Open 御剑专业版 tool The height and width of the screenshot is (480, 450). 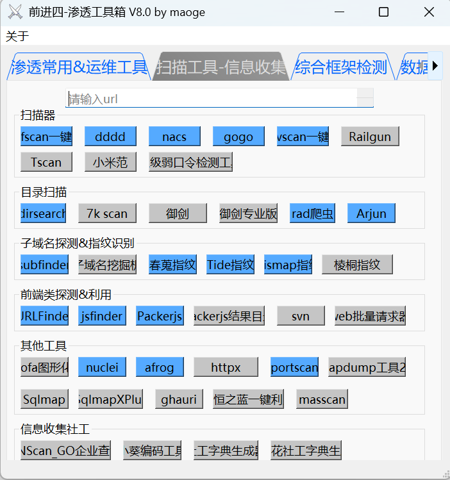coord(248,213)
